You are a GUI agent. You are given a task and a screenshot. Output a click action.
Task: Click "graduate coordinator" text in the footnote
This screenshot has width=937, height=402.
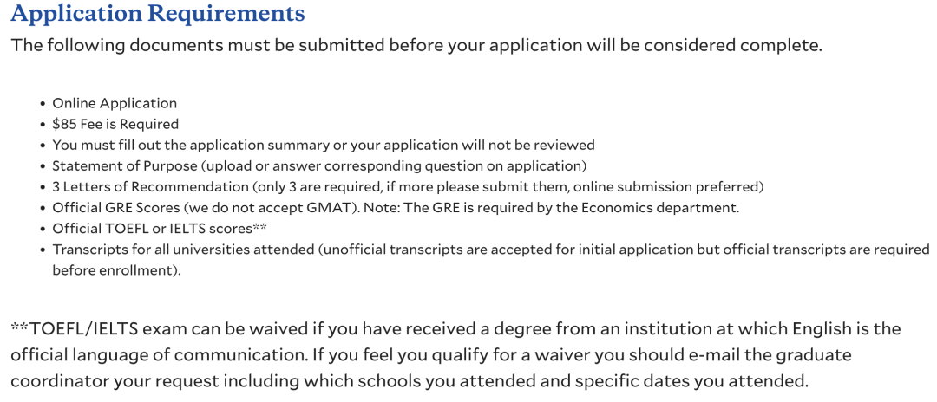point(823,355)
